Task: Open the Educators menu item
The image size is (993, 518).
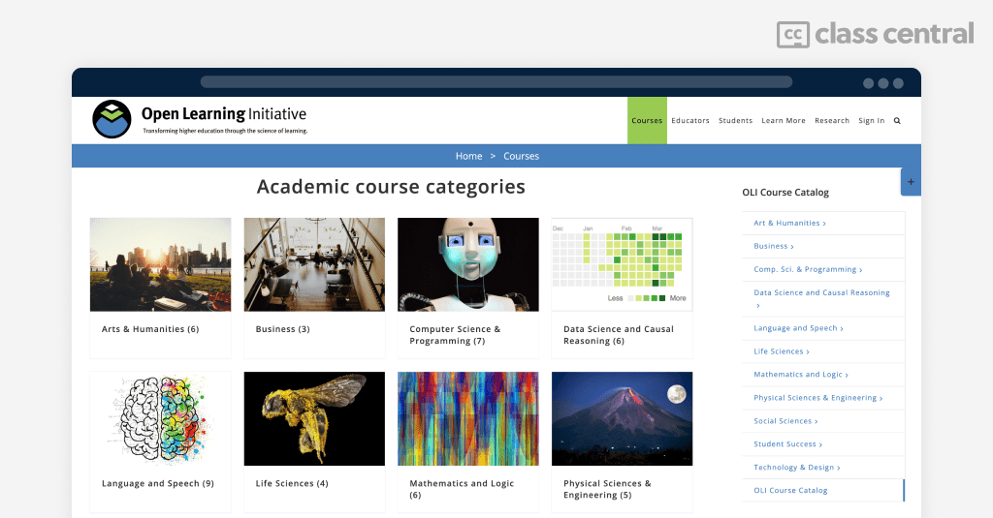Action: click(x=690, y=121)
